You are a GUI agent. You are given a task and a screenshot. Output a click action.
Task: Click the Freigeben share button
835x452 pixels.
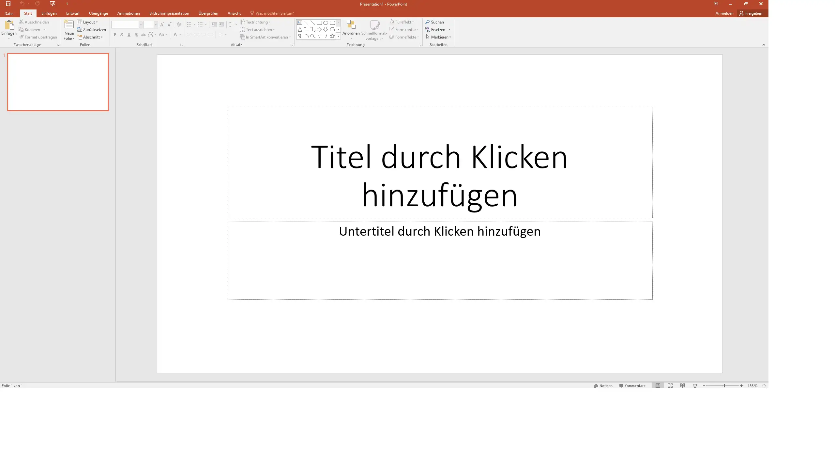751,13
